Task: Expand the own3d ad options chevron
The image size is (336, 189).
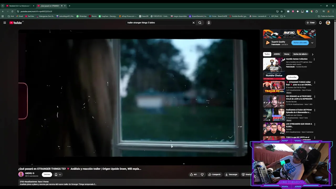Action: [312, 43]
